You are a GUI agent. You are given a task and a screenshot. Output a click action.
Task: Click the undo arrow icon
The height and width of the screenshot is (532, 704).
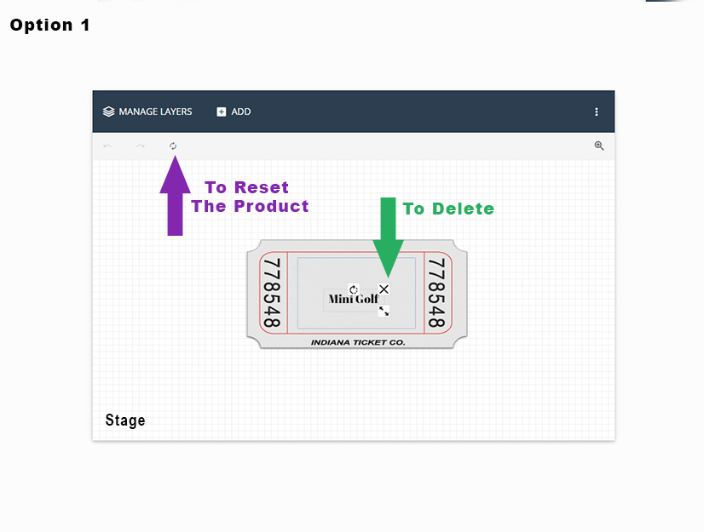(x=107, y=146)
